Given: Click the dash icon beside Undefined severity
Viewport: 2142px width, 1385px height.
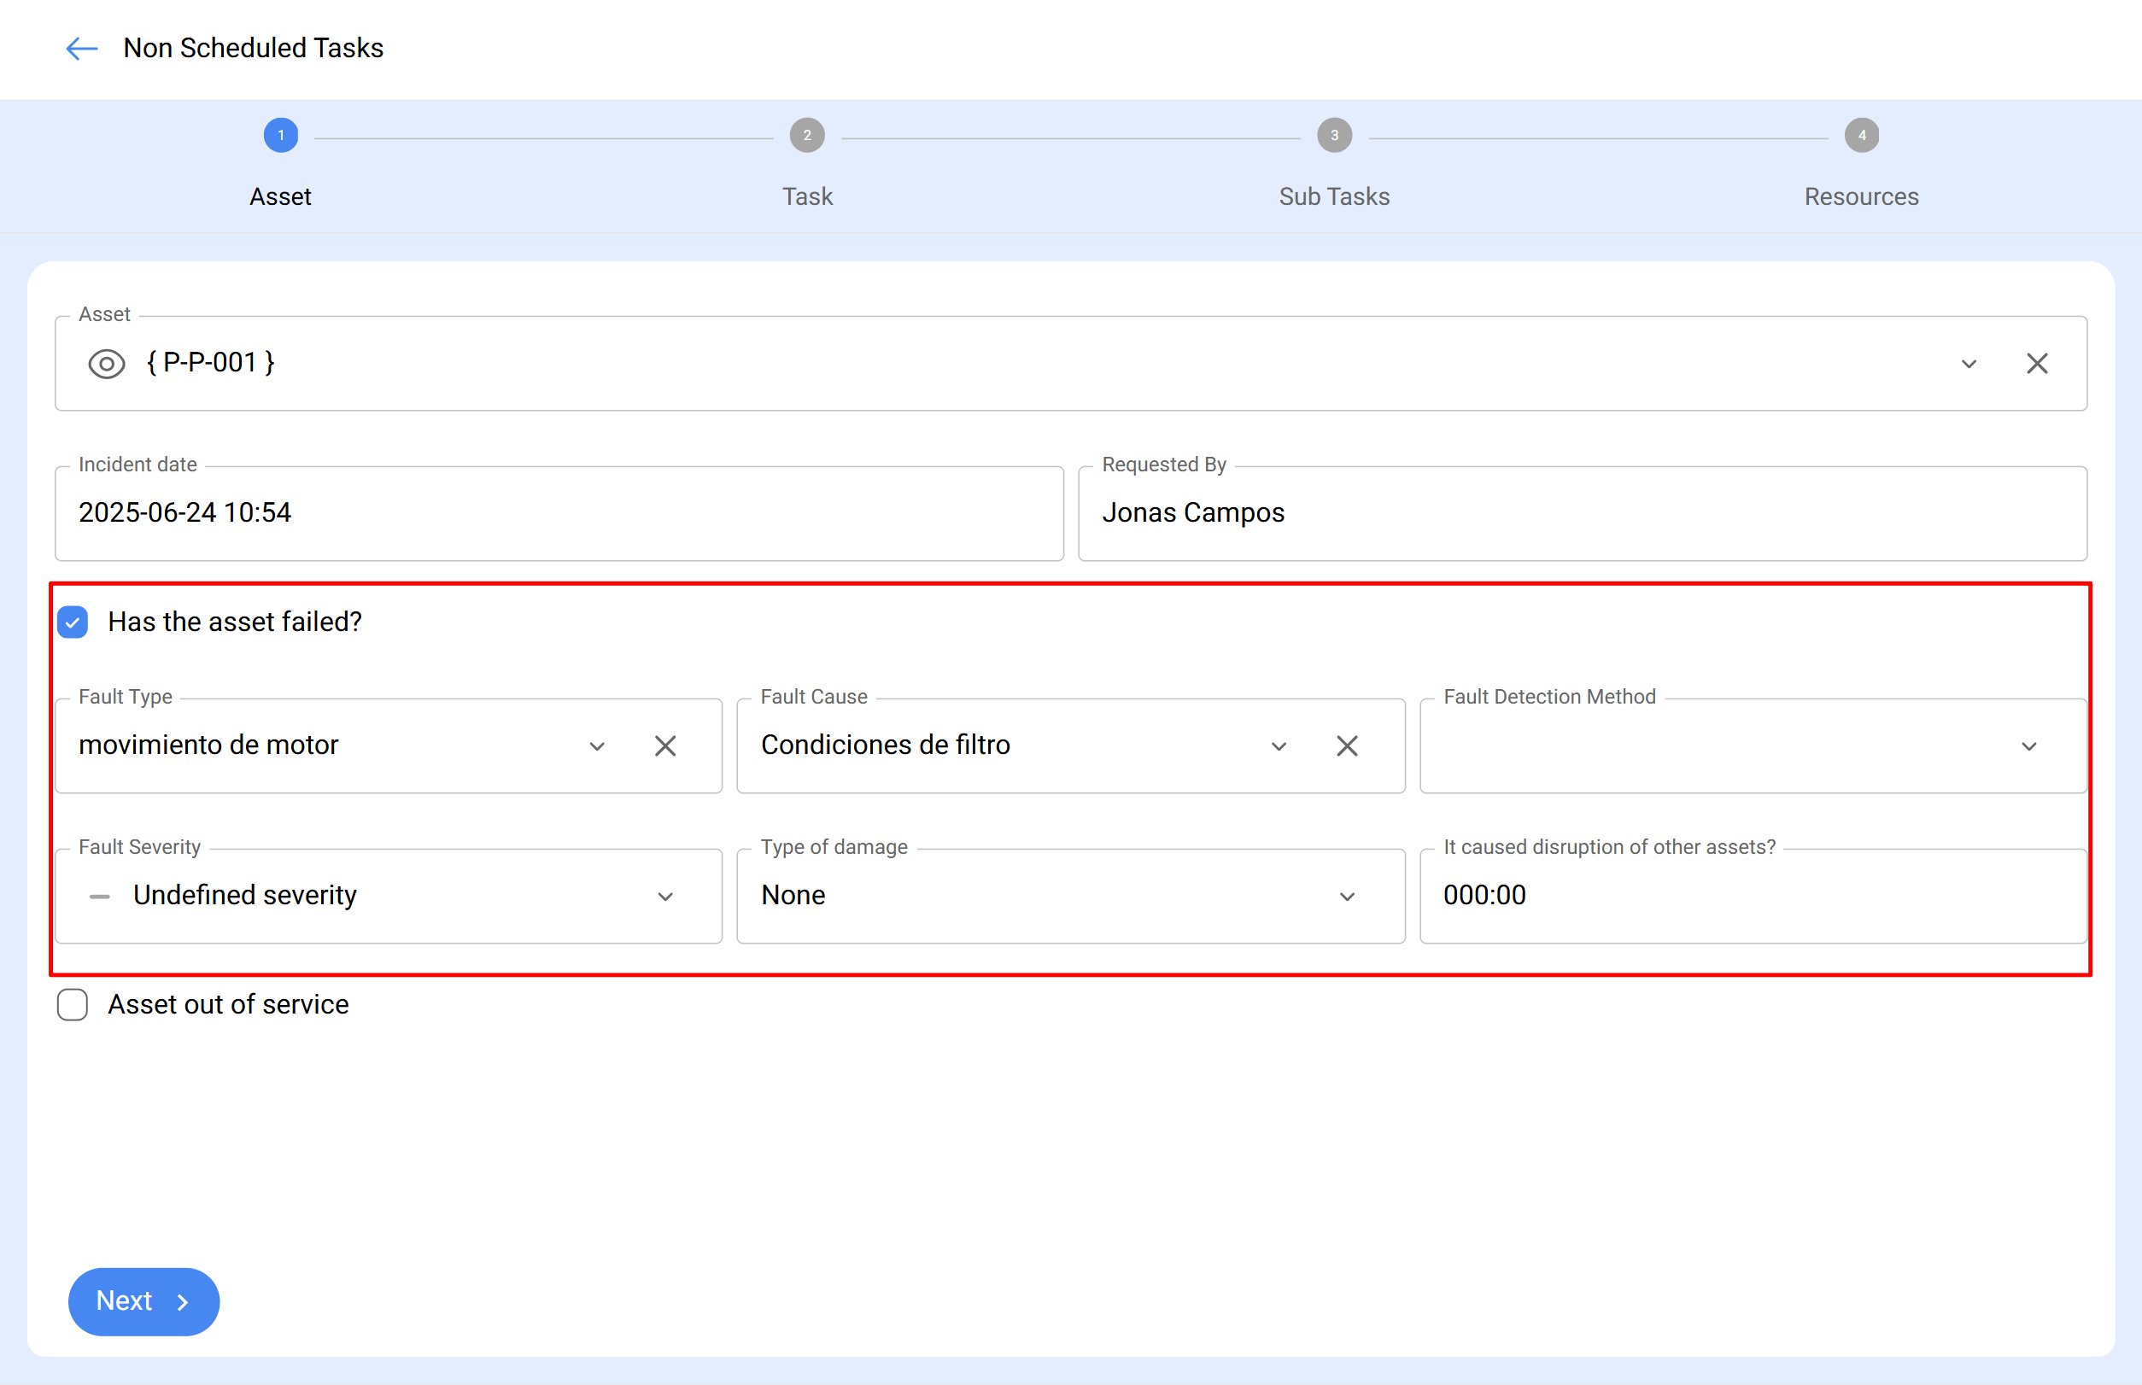Looking at the screenshot, I should [x=100, y=896].
